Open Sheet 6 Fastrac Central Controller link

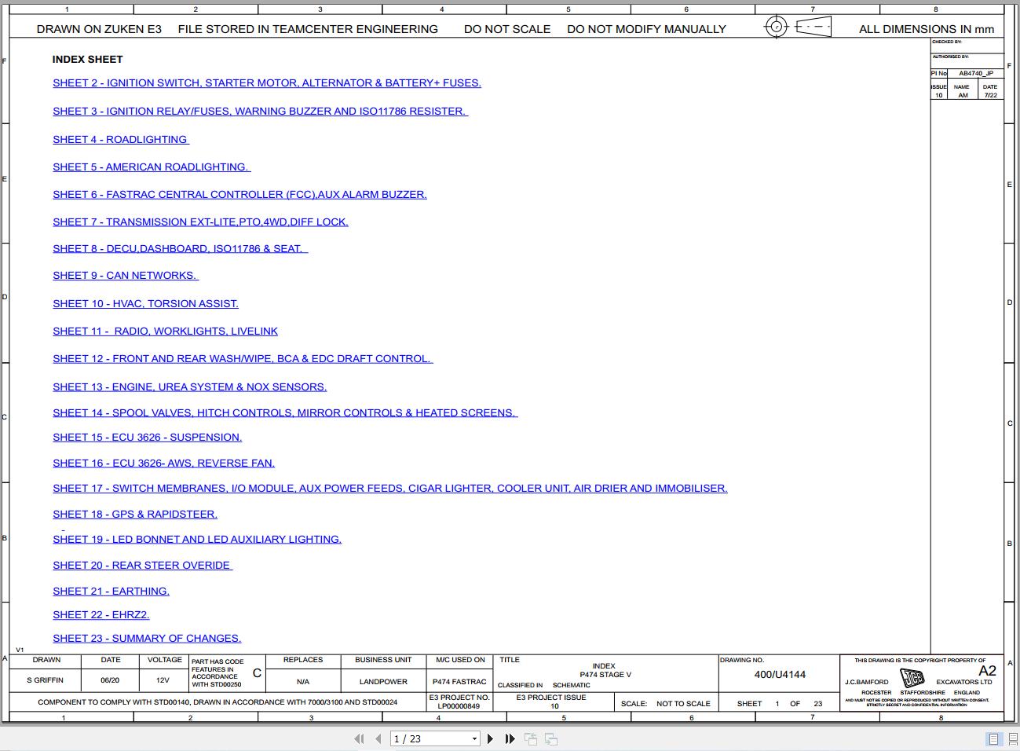point(239,195)
